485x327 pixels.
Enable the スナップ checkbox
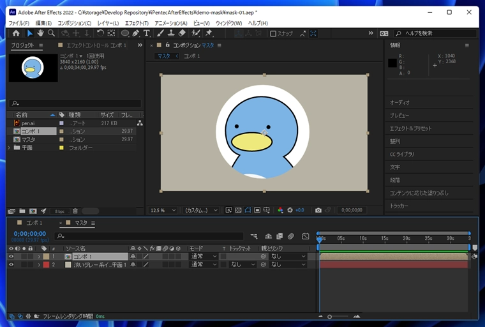[273, 34]
